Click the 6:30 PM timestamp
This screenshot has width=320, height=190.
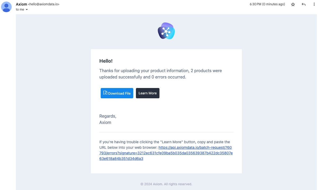pyautogui.click(x=267, y=4)
